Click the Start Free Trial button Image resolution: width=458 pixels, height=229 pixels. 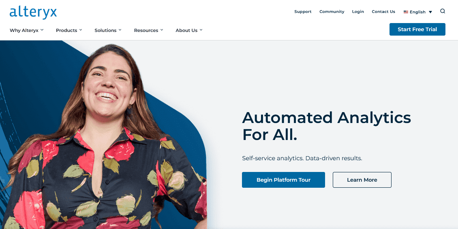[x=417, y=30]
